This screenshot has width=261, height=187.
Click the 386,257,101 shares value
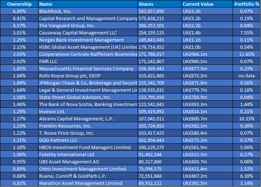tap(151, 25)
